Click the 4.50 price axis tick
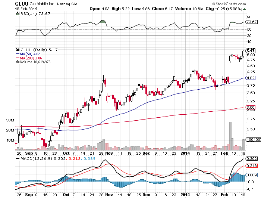The width and height of the screenshot is (261, 198). pyautogui.click(x=251, y=66)
